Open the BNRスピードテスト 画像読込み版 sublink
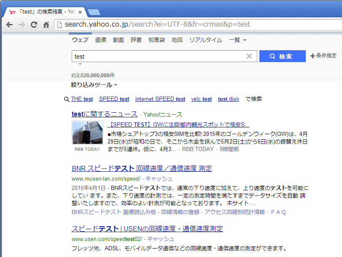The width and height of the screenshot is (342, 257). click(114, 212)
